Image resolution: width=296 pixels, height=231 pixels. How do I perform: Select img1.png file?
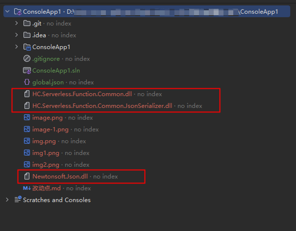tap(46, 153)
